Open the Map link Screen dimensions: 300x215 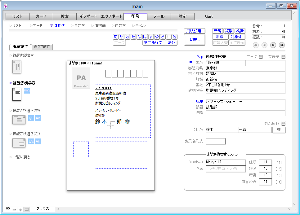tap(200, 57)
